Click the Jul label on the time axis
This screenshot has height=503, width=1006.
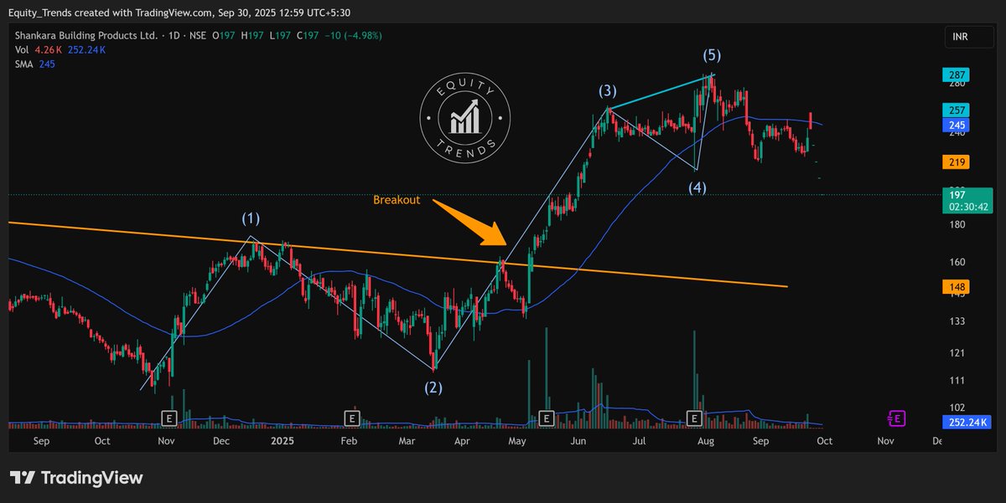click(x=639, y=439)
